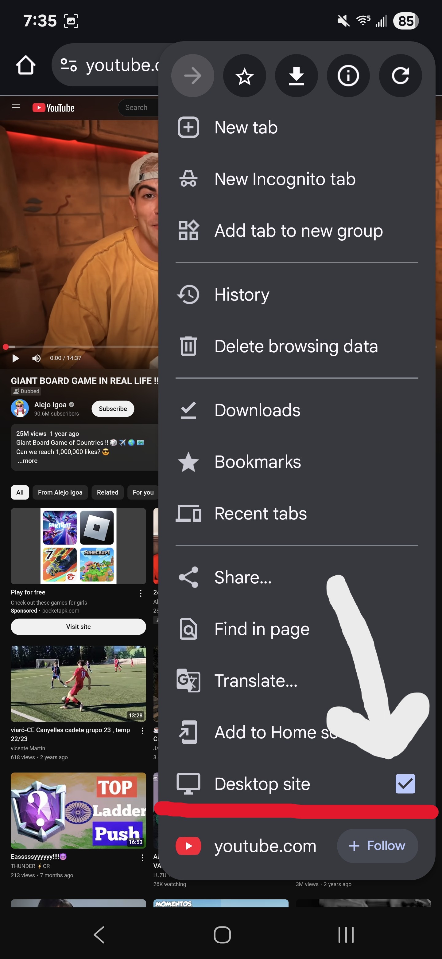
Task: Select the All filter chip
Action: pyautogui.click(x=20, y=492)
